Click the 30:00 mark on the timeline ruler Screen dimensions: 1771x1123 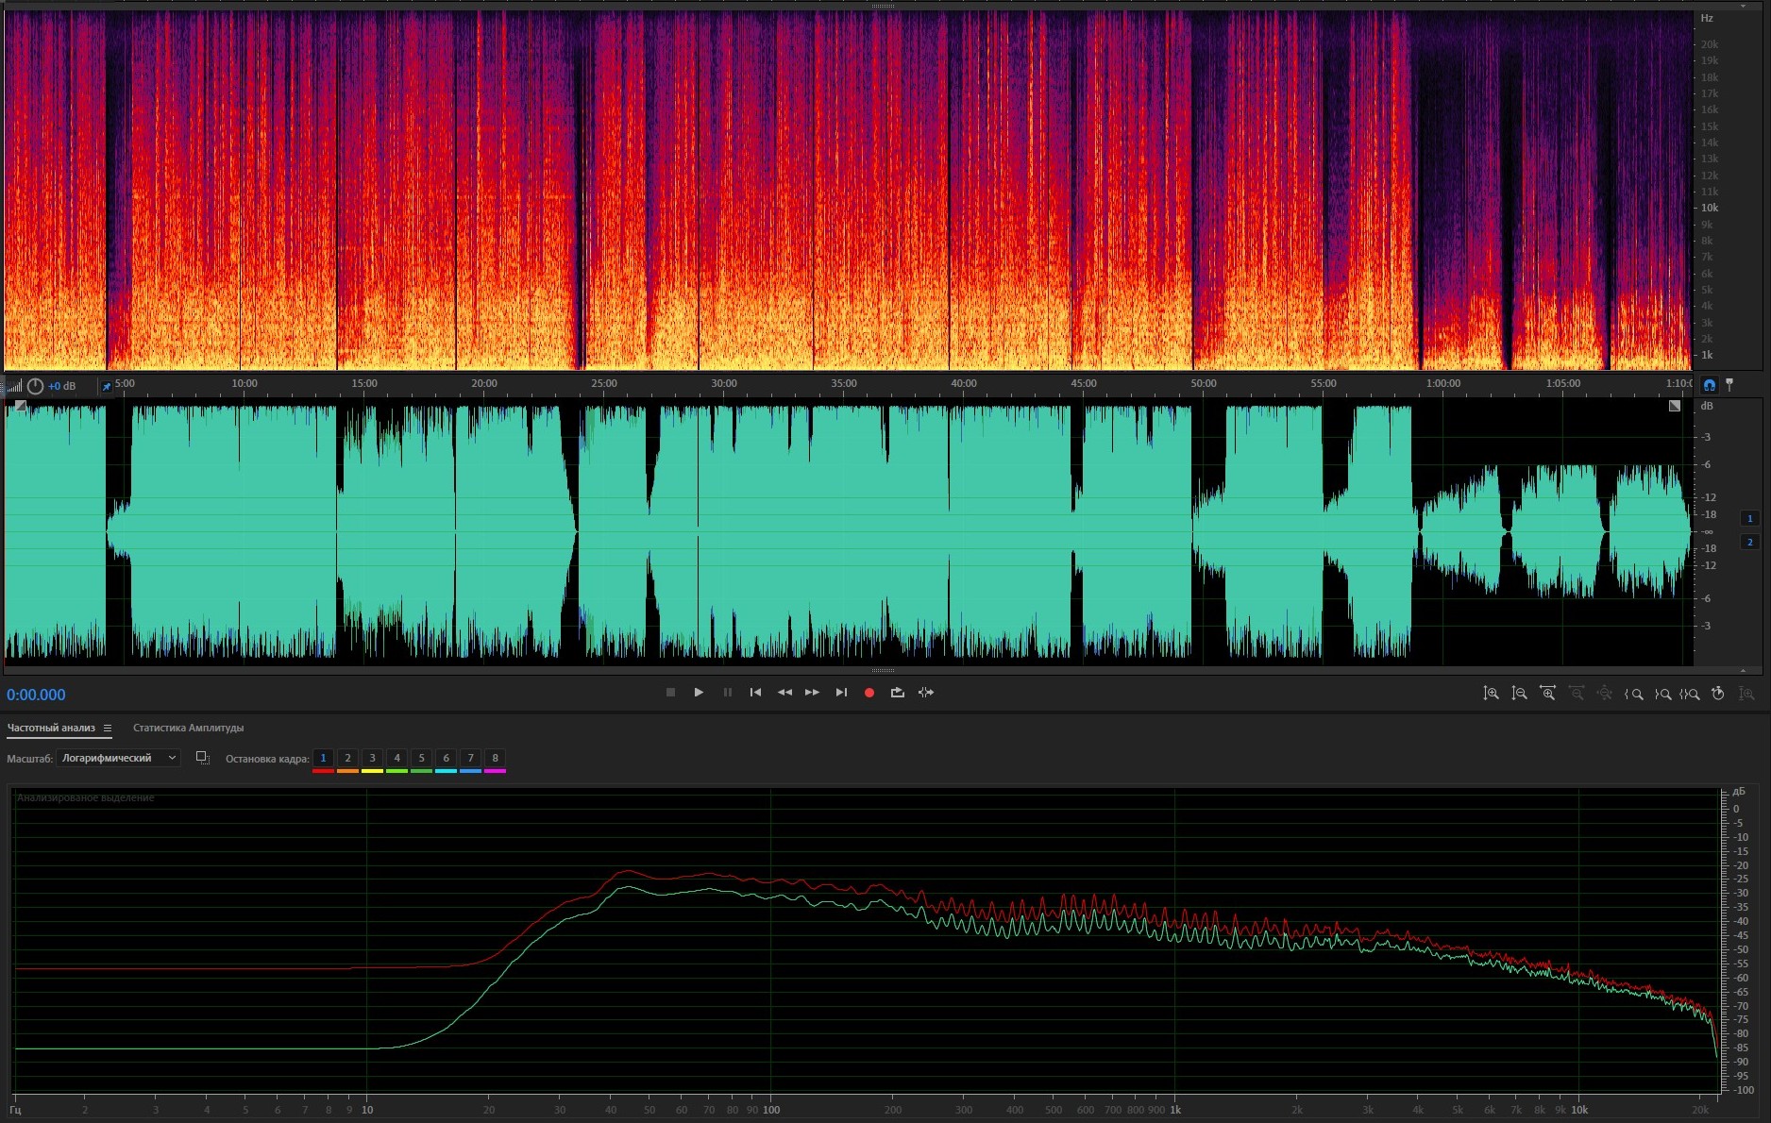[x=724, y=384]
